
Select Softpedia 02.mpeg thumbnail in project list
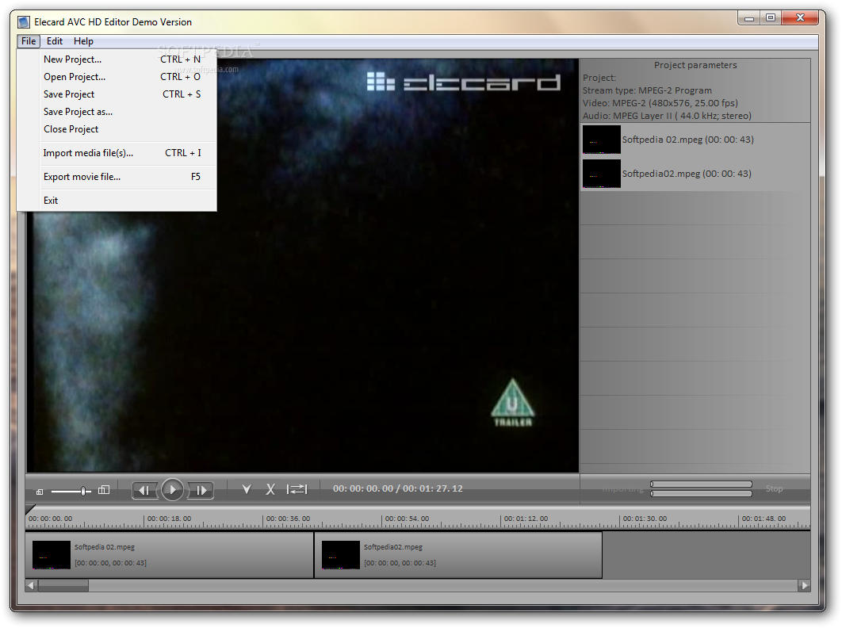pos(602,140)
